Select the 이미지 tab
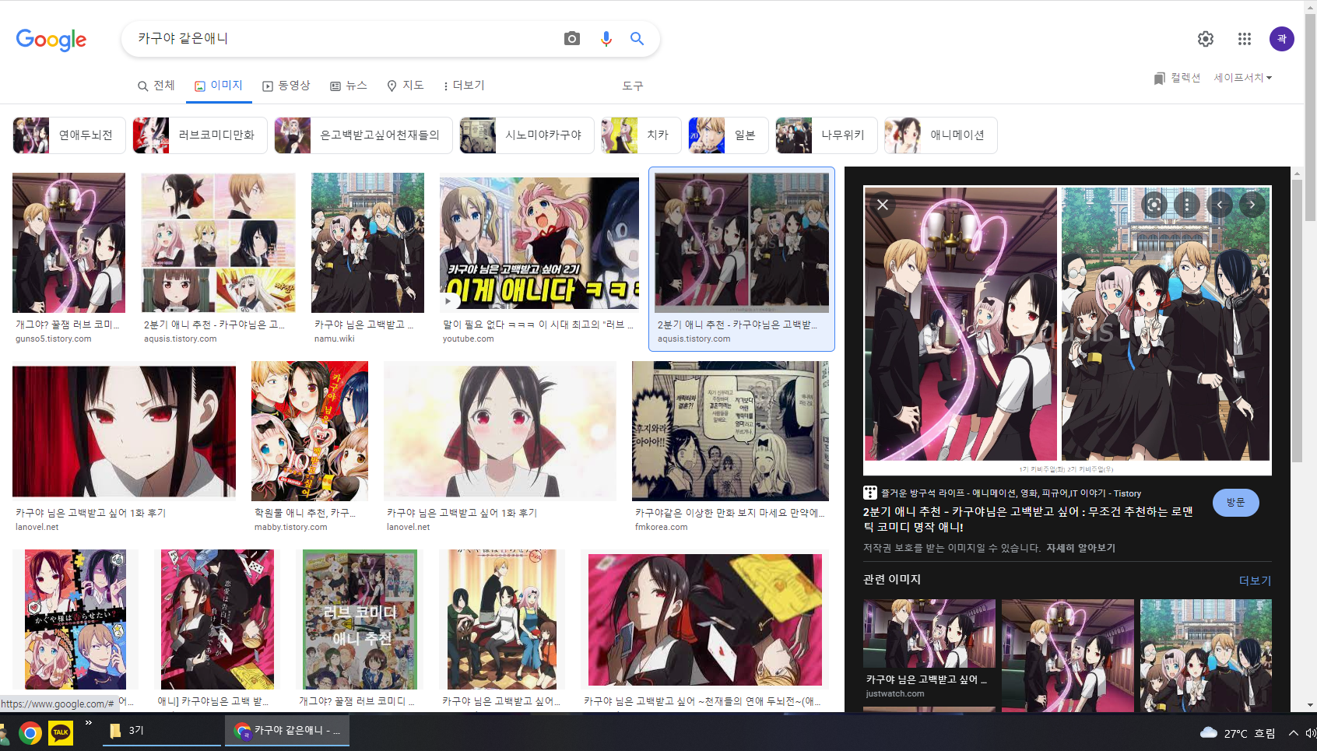 [x=219, y=86]
